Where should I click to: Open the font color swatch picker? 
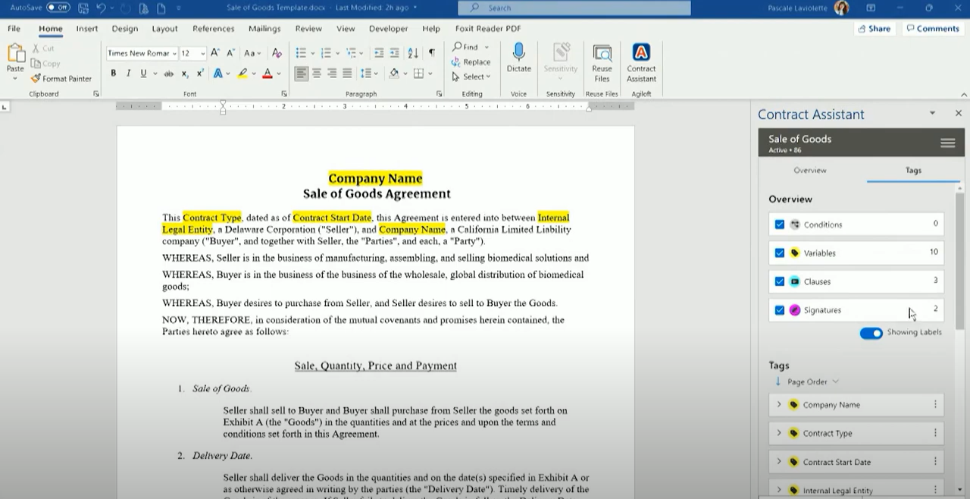277,73
